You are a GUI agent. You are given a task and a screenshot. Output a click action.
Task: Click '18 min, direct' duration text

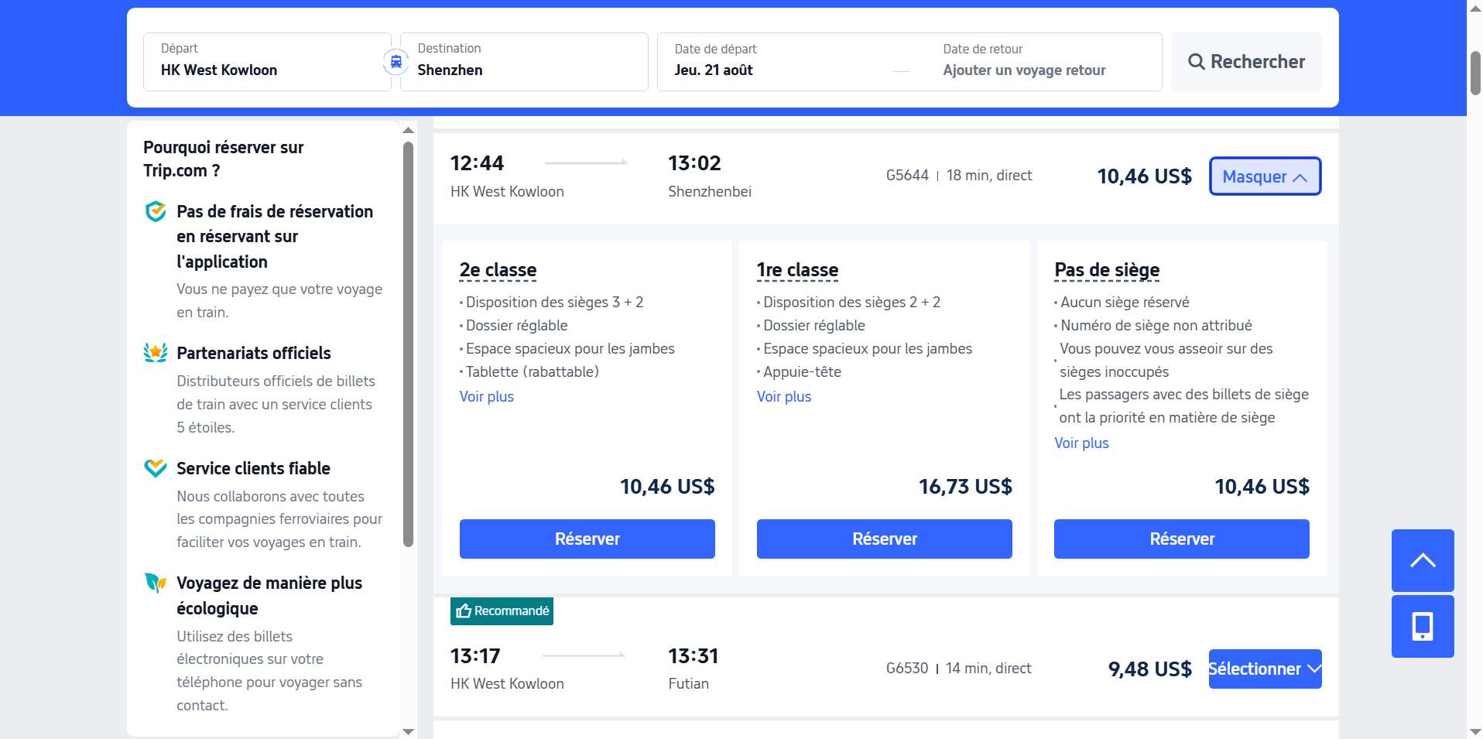pyautogui.click(x=989, y=176)
